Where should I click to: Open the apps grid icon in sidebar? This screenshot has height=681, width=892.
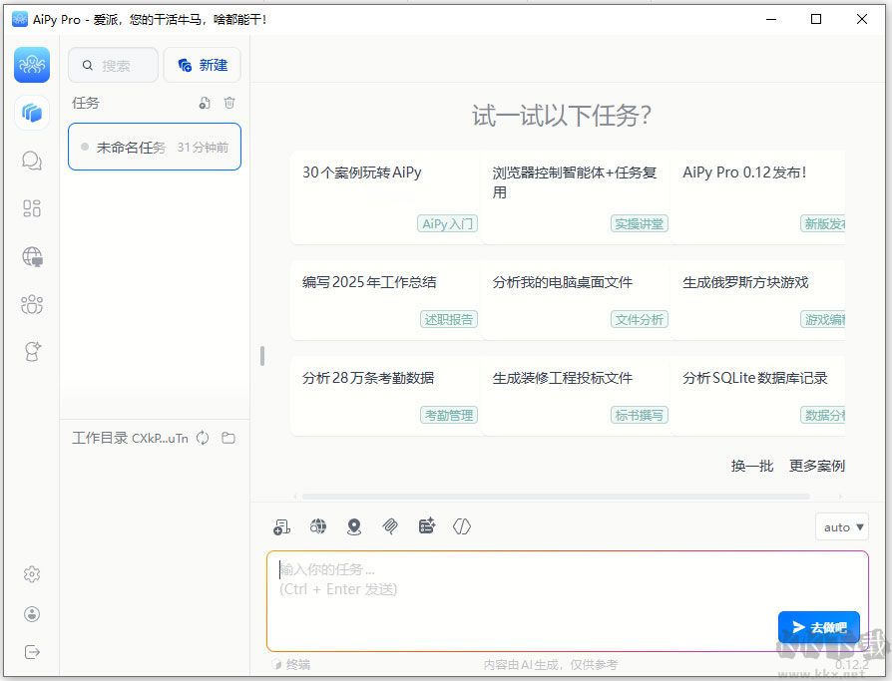click(x=32, y=208)
